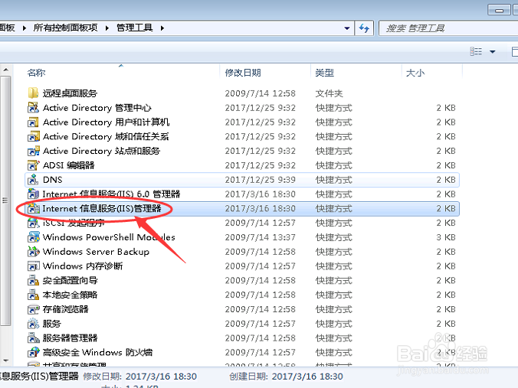Select Active Directory 域和信任关系 icon

tap(33, 136)
